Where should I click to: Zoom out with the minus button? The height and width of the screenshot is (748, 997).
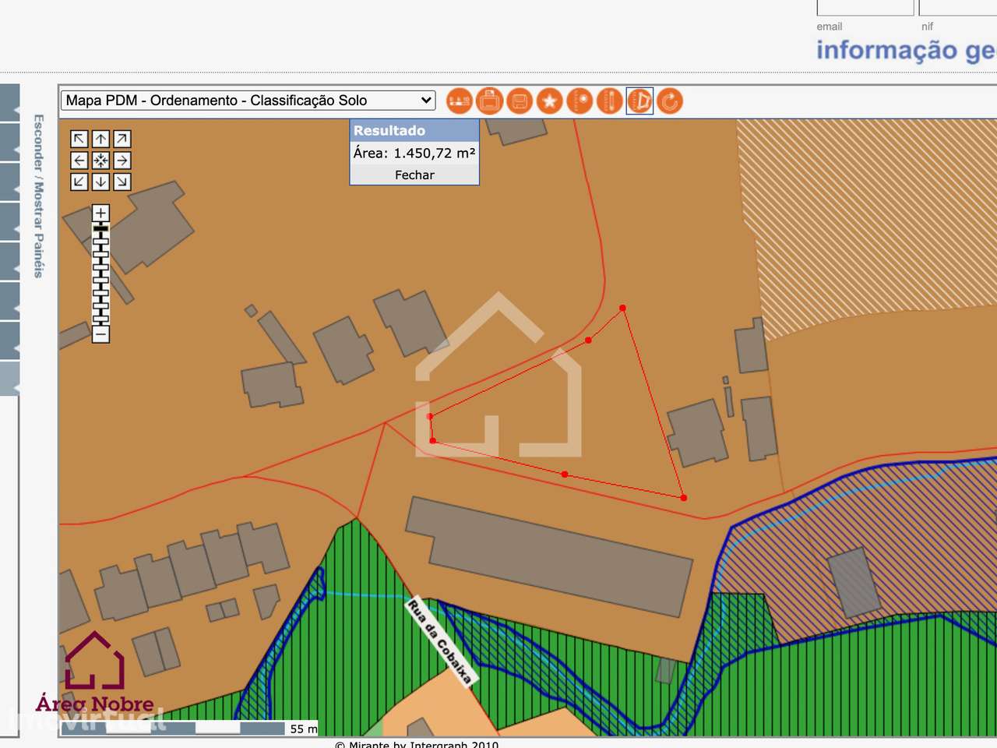pos(100,334)
